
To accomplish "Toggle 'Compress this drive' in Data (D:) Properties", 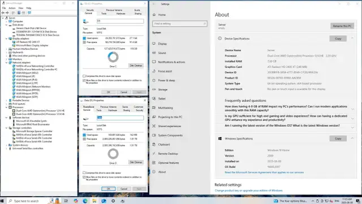I will point(84,172).
